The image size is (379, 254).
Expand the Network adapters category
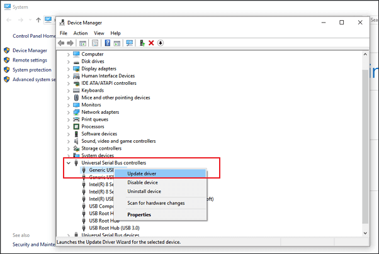(68, 112)
